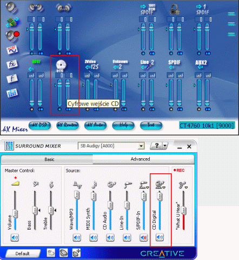Mute the MIDI Synth source
The height and width of the screenshot is (260, 239).
[x=94, y=238]
